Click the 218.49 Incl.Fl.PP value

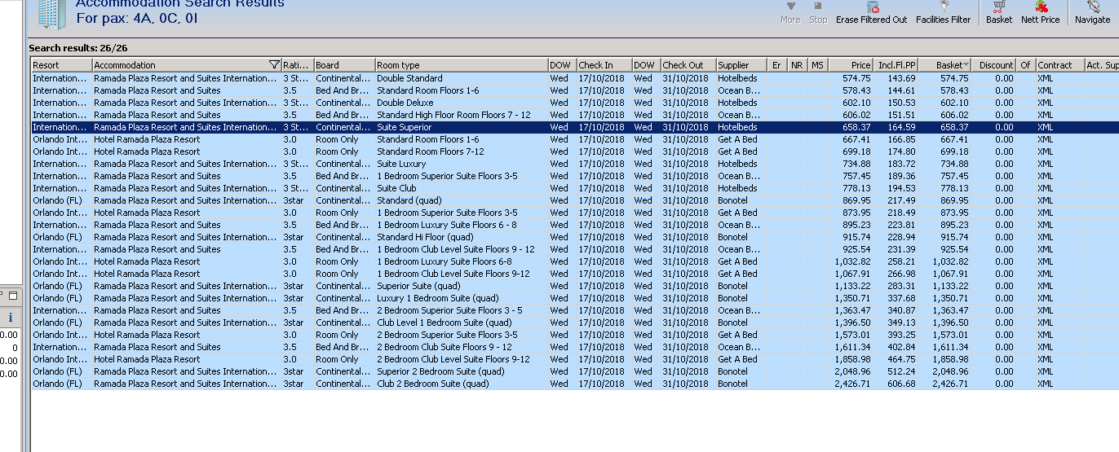(x=902, y=213)
